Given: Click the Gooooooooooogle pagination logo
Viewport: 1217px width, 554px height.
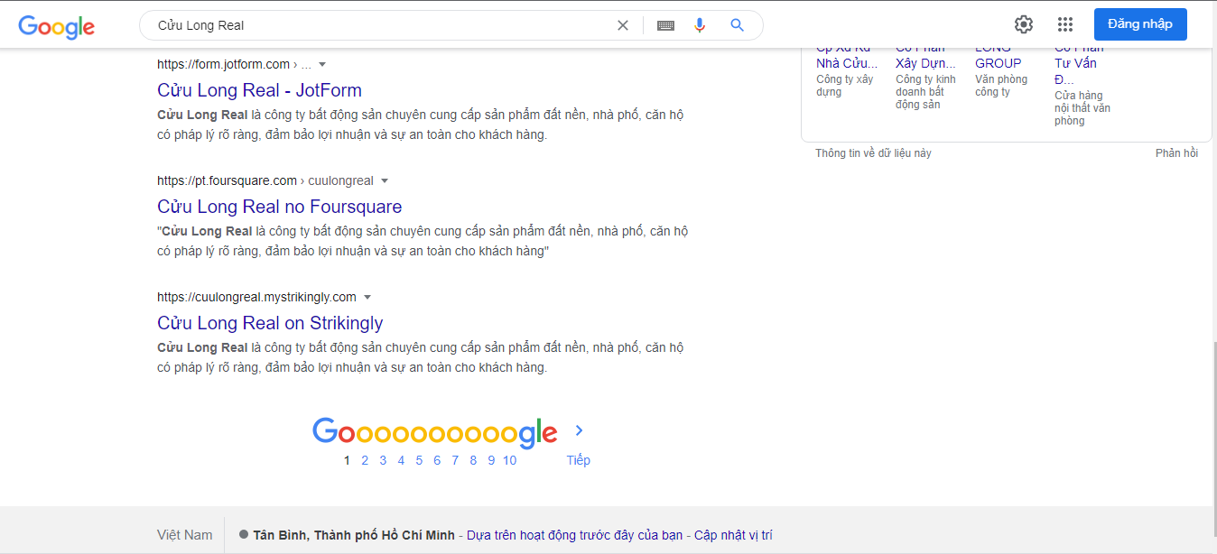Looking at the screenshot, I should coord(435,432).
